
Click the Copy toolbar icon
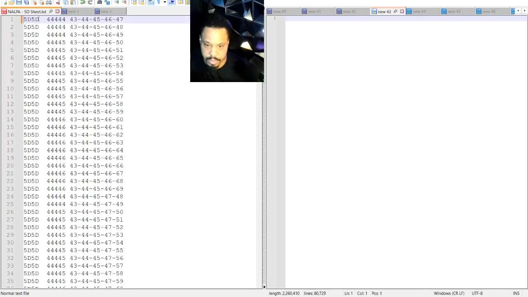(x=66, y=2)
